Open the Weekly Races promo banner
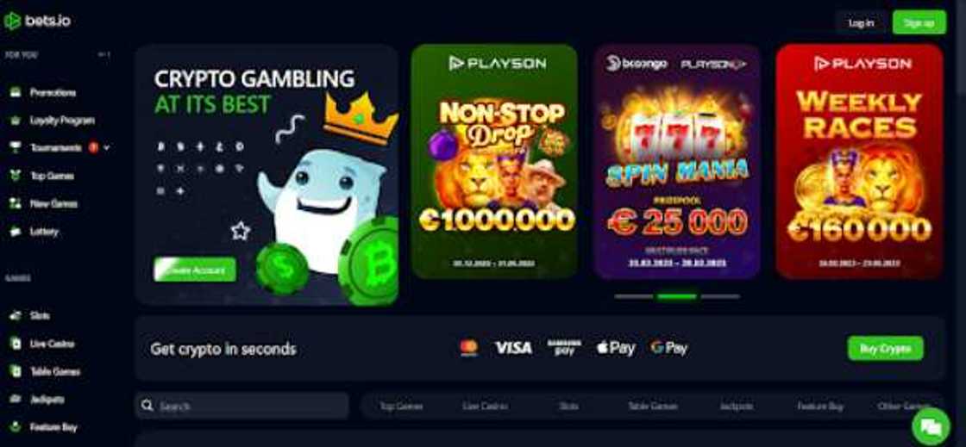Image resolution: width=966 pixels, height=447 pixels. point(859,161)
